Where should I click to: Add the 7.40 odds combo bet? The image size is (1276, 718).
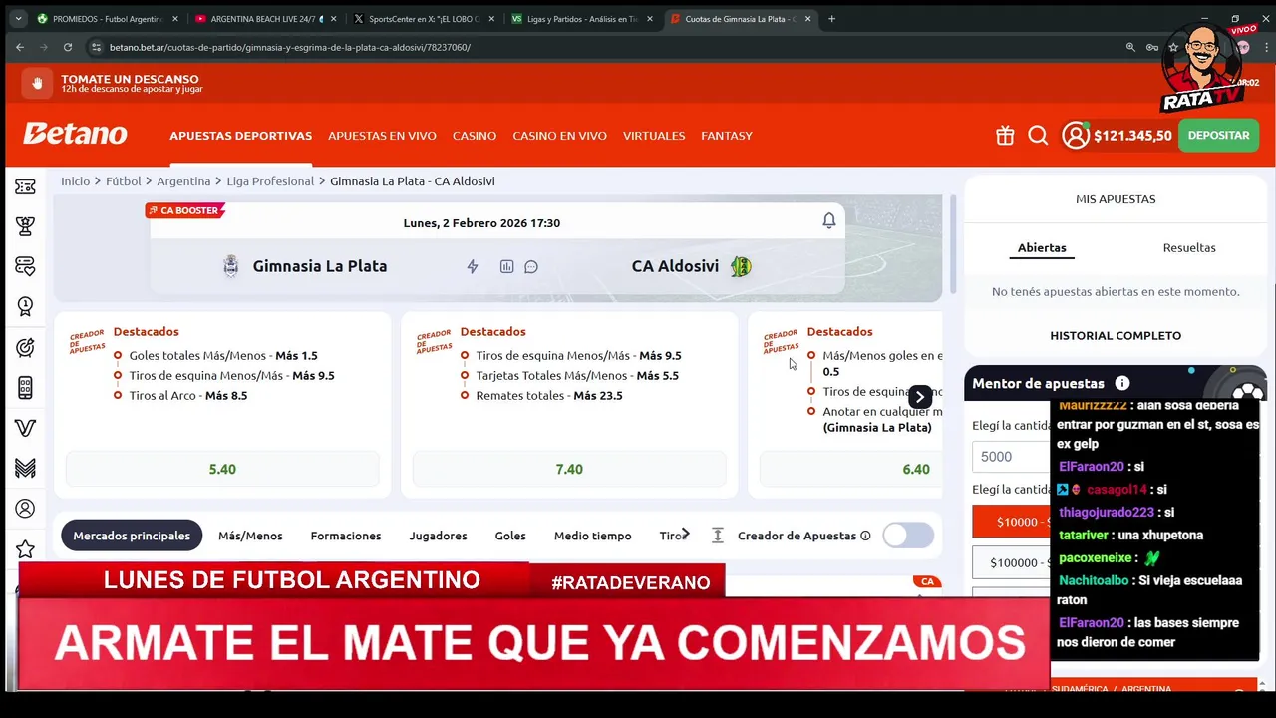tap(569, 469)
